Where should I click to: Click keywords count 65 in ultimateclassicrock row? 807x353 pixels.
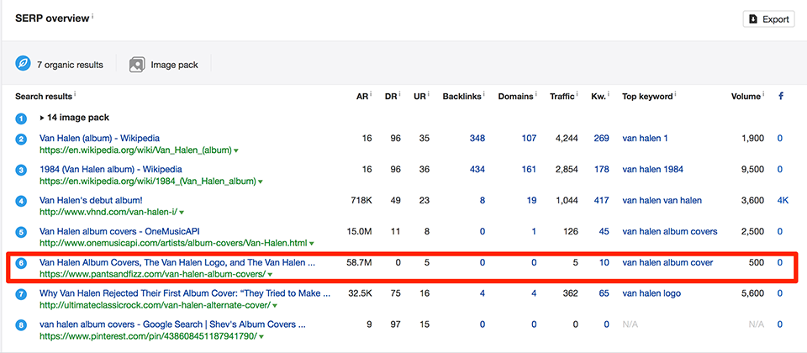pos(604,293)
